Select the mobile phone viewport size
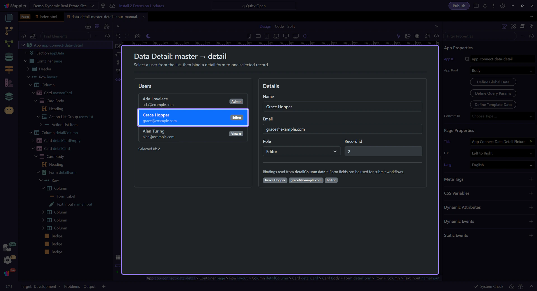This screenshot has width=537, height=291. coord(249,36)
